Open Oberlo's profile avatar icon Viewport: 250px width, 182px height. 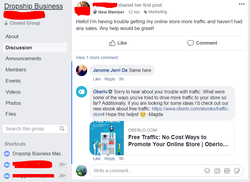82,92
